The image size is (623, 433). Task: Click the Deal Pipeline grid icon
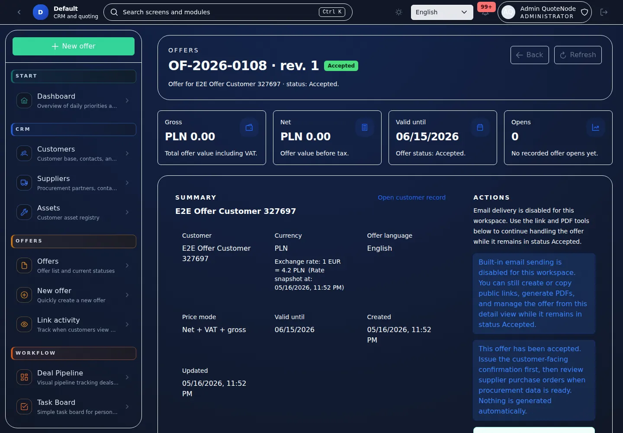tap(24, 377)
